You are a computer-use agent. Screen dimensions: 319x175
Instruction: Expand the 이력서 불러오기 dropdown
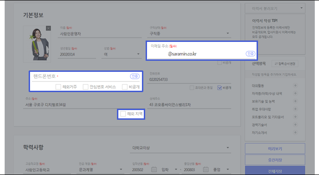275,8
